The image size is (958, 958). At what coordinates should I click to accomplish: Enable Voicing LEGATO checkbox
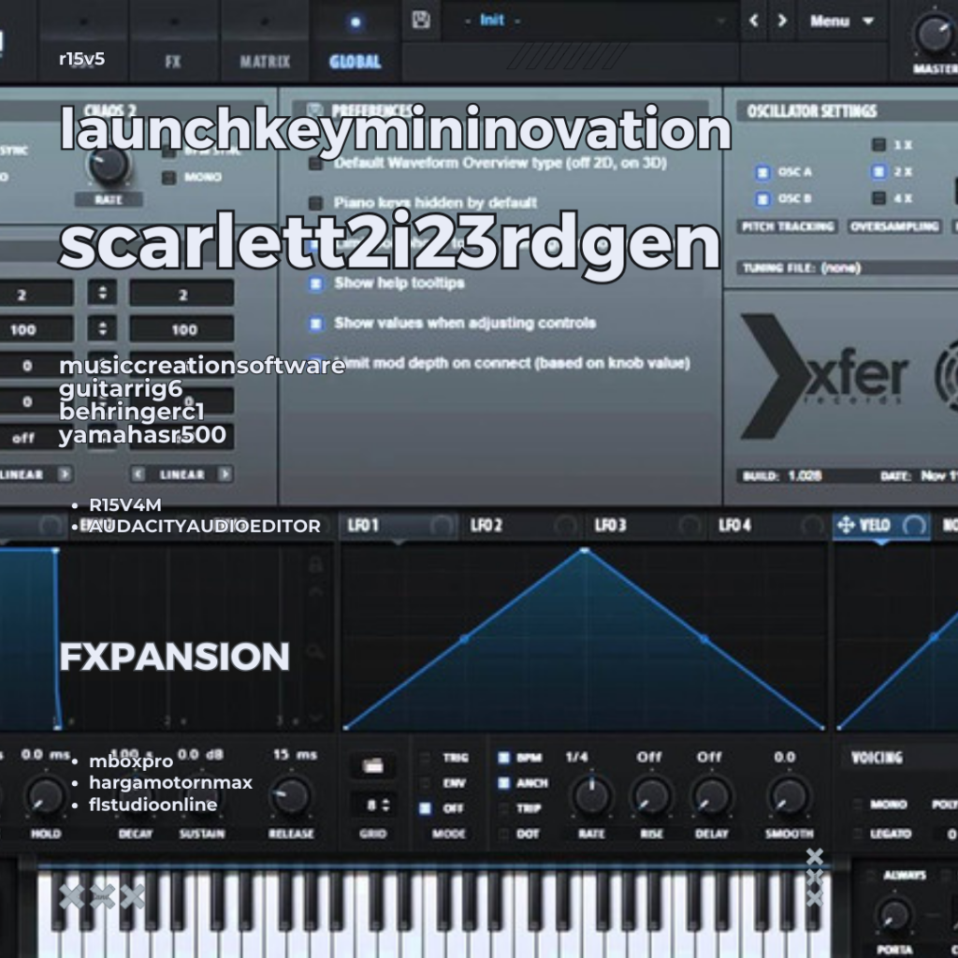[x=859, y=834]
